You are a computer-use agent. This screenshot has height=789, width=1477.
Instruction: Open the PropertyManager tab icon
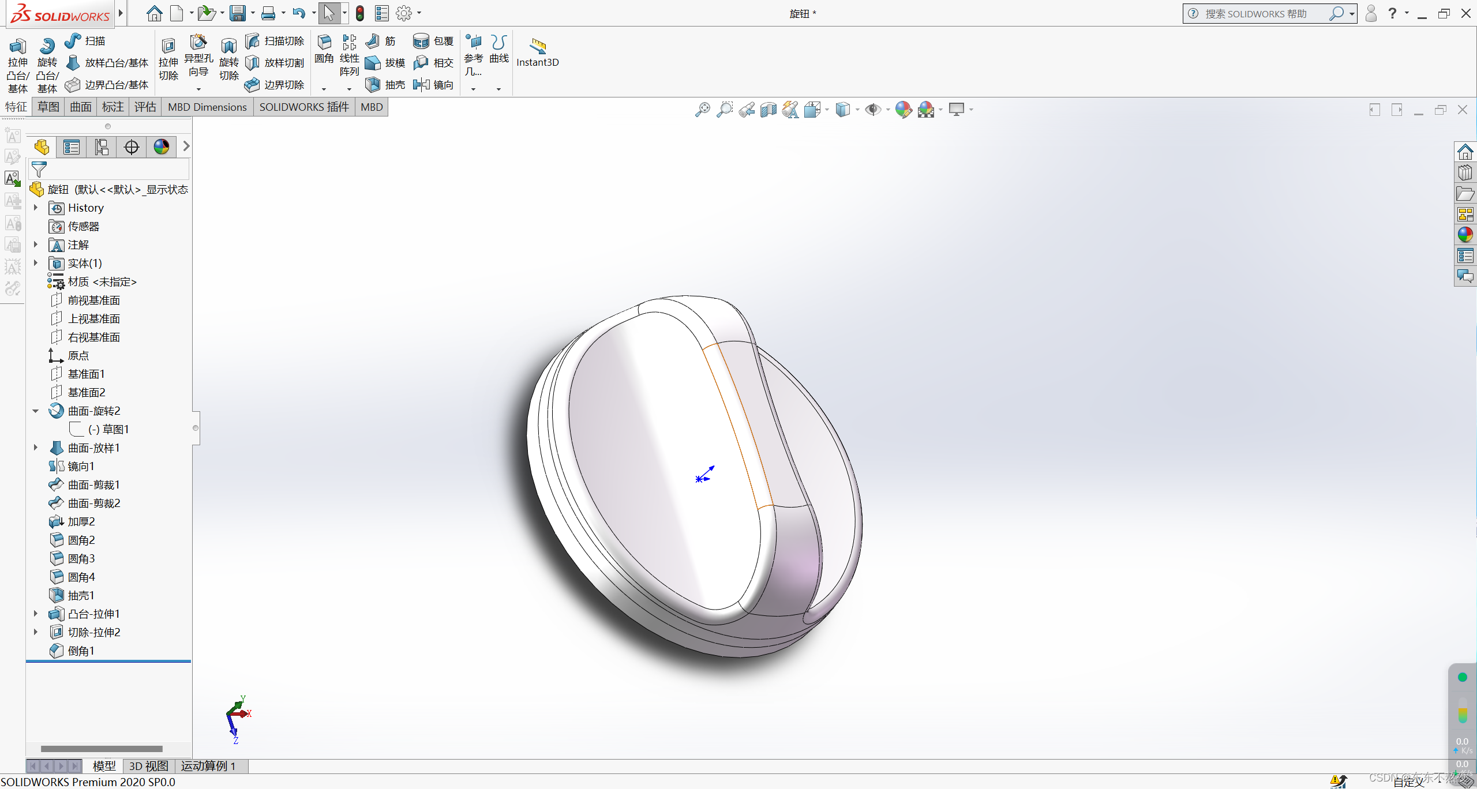tap(72, 147)
